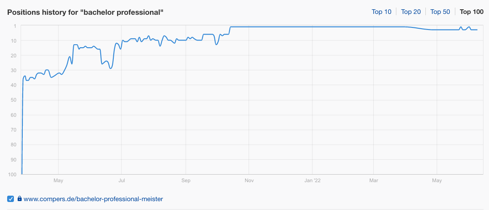Switch to the Top 10 view

(x=382, y=12)
